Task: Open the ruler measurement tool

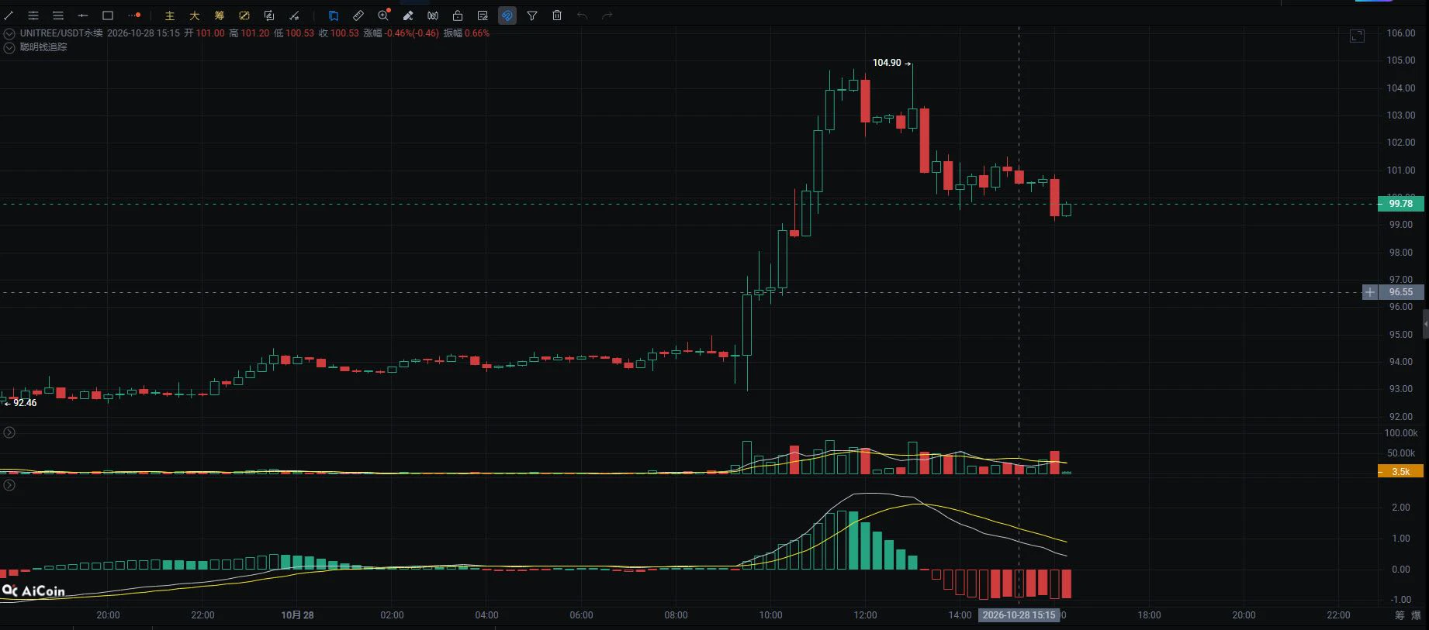Action: (x=358, y=15)
